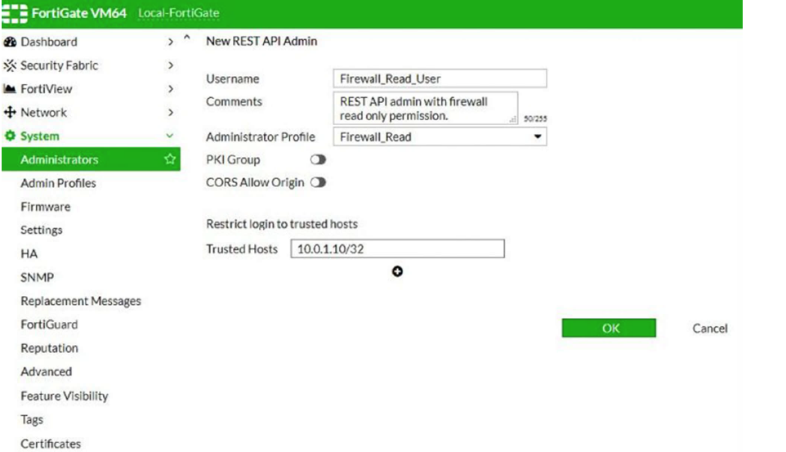
Task: Click the Restrict login to trusted hosts label
Action: [x=282, y=224]
